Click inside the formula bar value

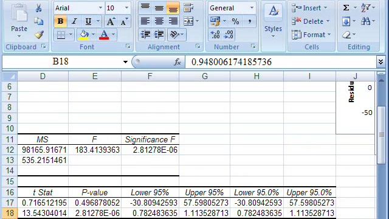coord(232,62)
